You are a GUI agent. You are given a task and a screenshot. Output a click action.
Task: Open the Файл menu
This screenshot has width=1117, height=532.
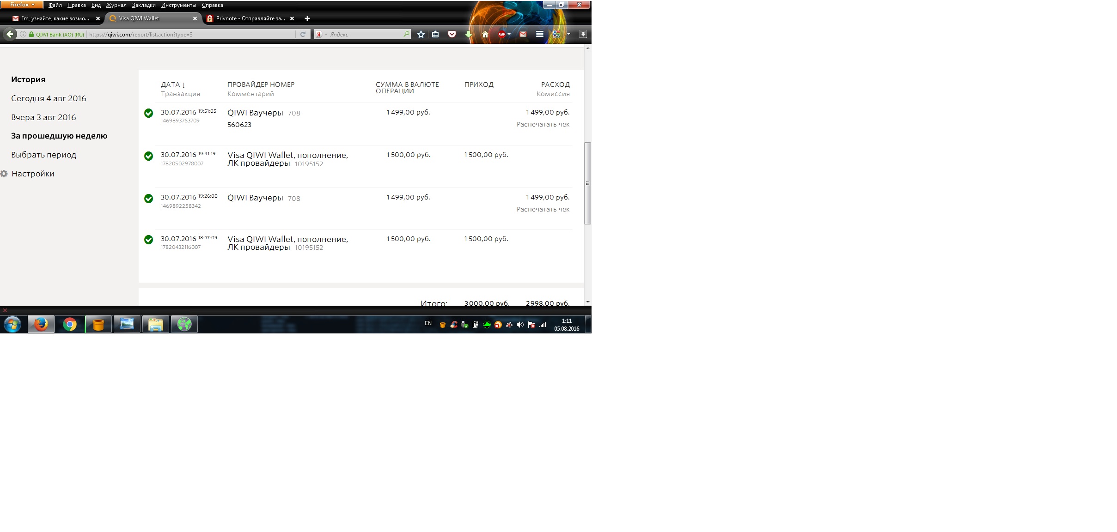55,5
